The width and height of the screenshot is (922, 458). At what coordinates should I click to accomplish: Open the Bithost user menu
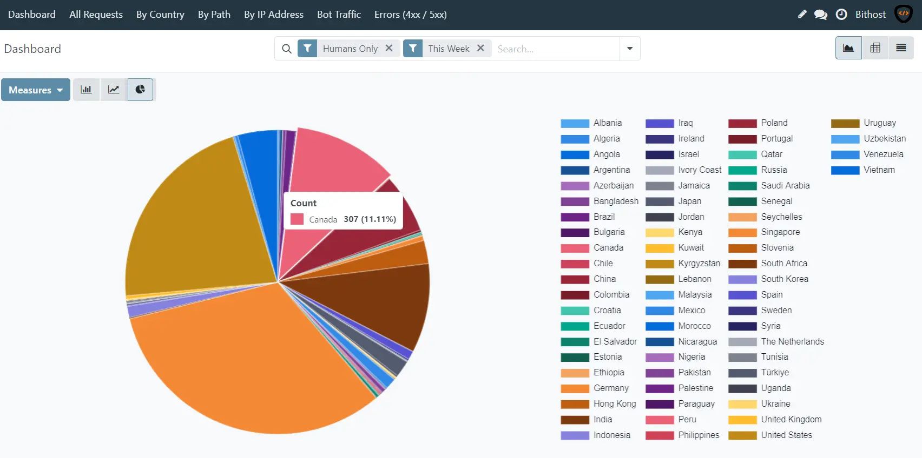click(x=870, y=15)
